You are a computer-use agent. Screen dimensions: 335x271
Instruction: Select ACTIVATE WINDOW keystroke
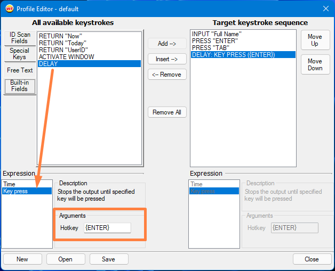coord(89,57)
